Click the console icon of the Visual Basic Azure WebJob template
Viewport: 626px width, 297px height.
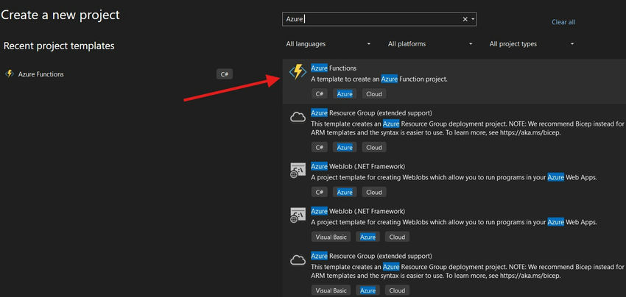[x=298, y=215]
